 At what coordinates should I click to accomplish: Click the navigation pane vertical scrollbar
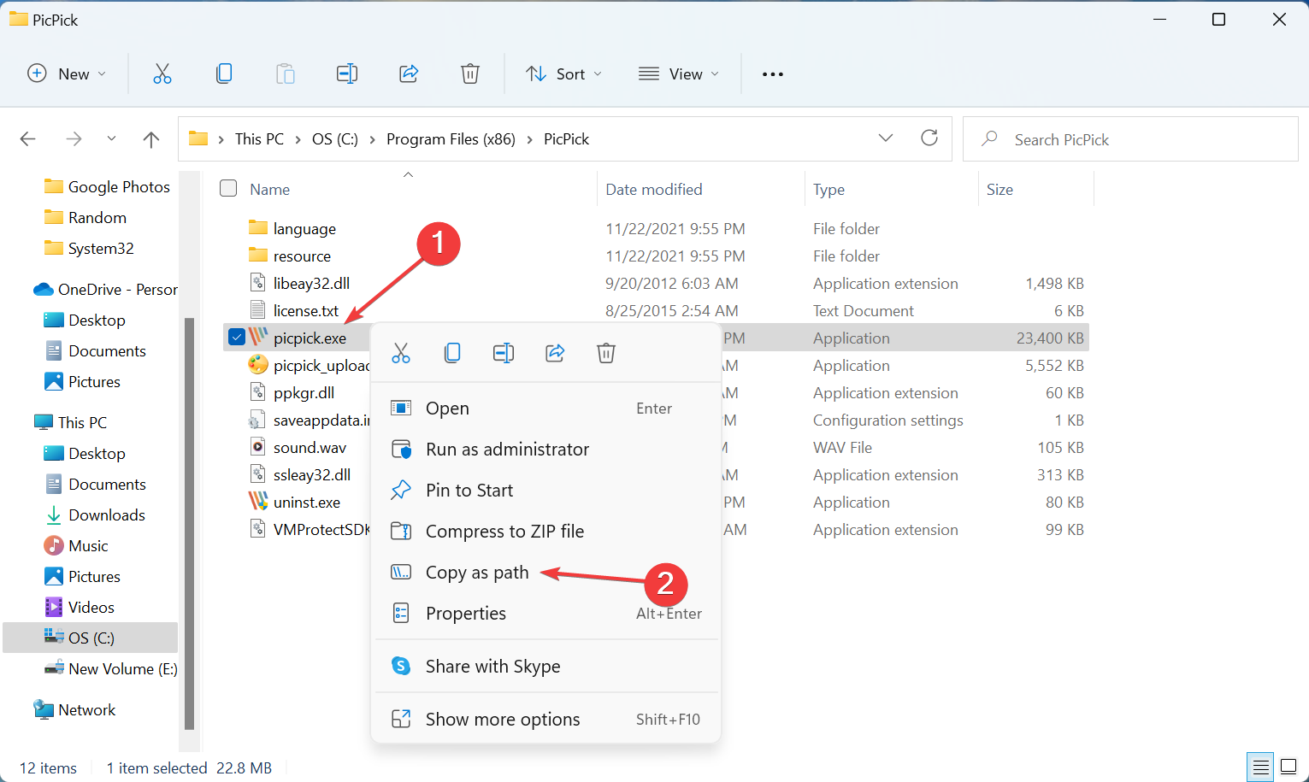pos(189,523)
